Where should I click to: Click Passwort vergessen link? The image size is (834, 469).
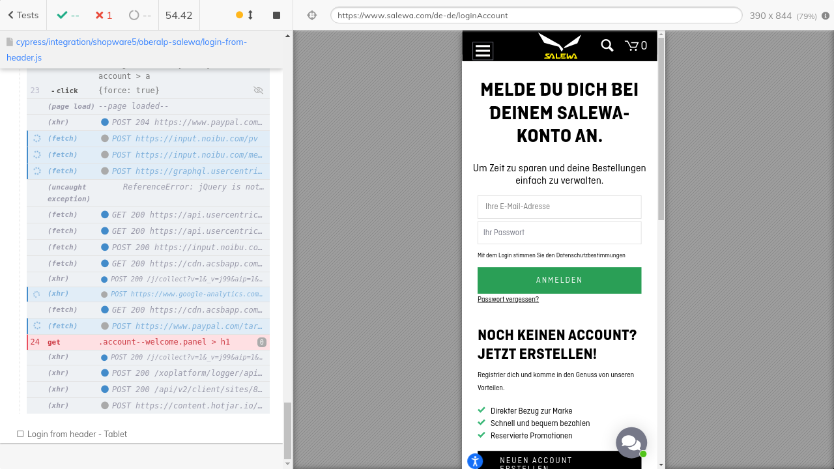[508, 300]
